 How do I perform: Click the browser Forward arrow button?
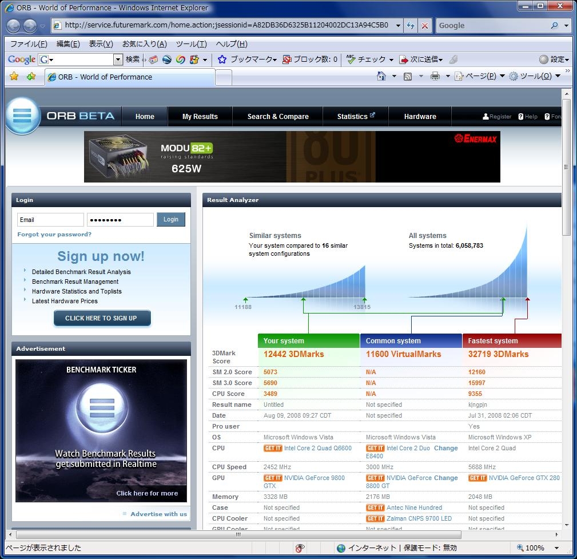[30, 25]
